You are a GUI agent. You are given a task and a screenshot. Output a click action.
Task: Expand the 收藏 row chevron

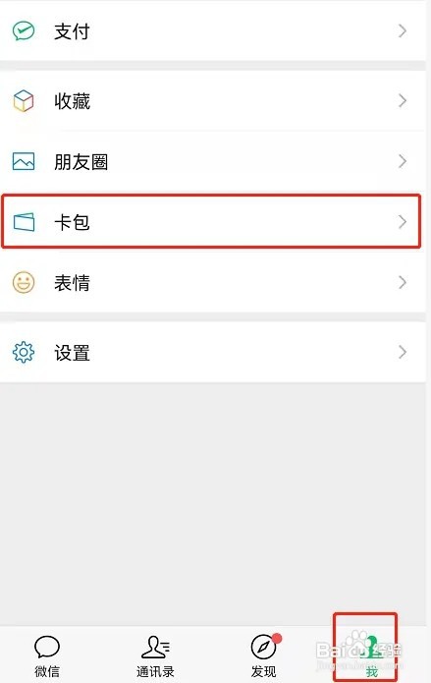403,100
